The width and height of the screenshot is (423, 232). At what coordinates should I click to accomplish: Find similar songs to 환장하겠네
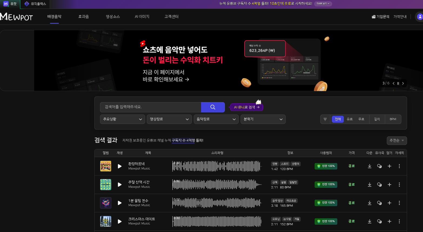pyautogui.click(x=379, y=166)
